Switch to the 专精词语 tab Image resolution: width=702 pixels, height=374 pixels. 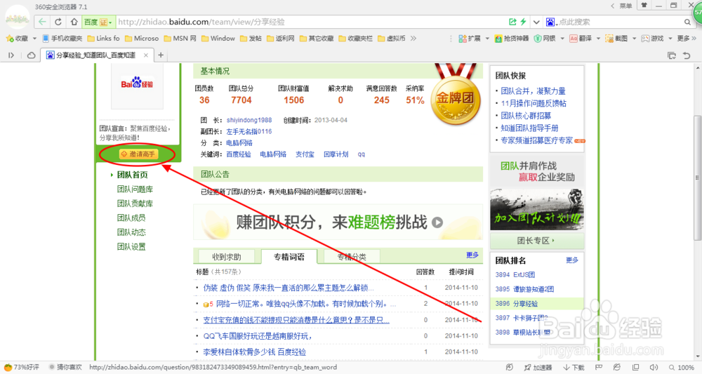[x=289, y=257]
